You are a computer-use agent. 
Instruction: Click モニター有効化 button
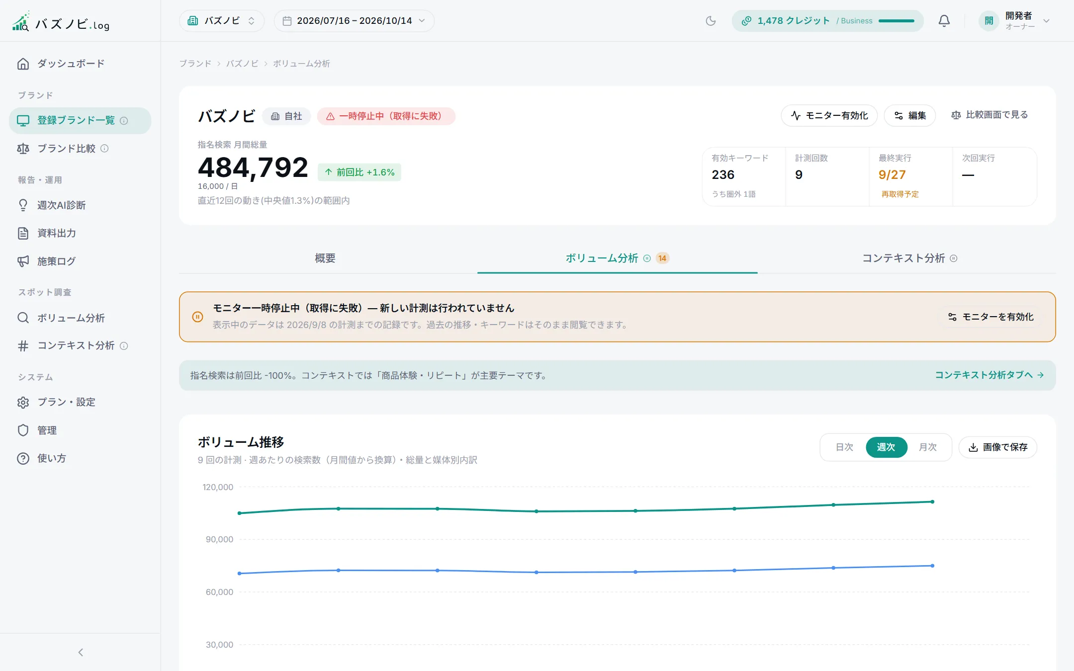[829, 115]
